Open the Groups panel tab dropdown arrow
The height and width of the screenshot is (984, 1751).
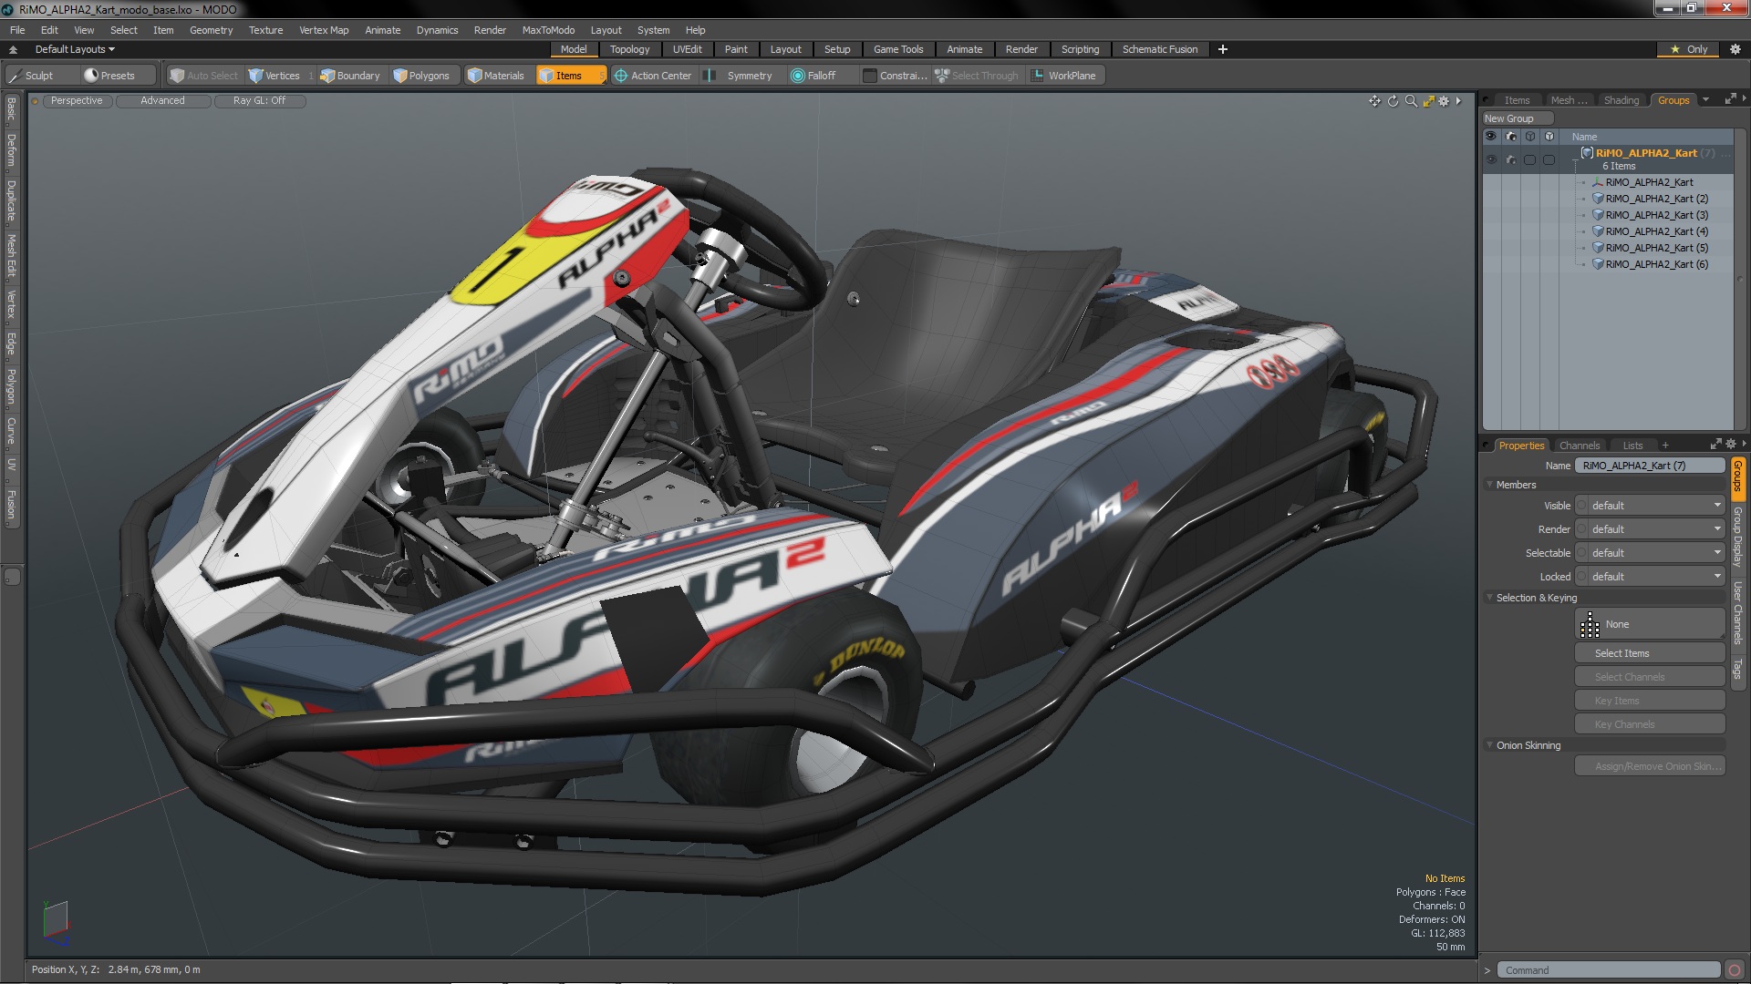[1704, 100]
